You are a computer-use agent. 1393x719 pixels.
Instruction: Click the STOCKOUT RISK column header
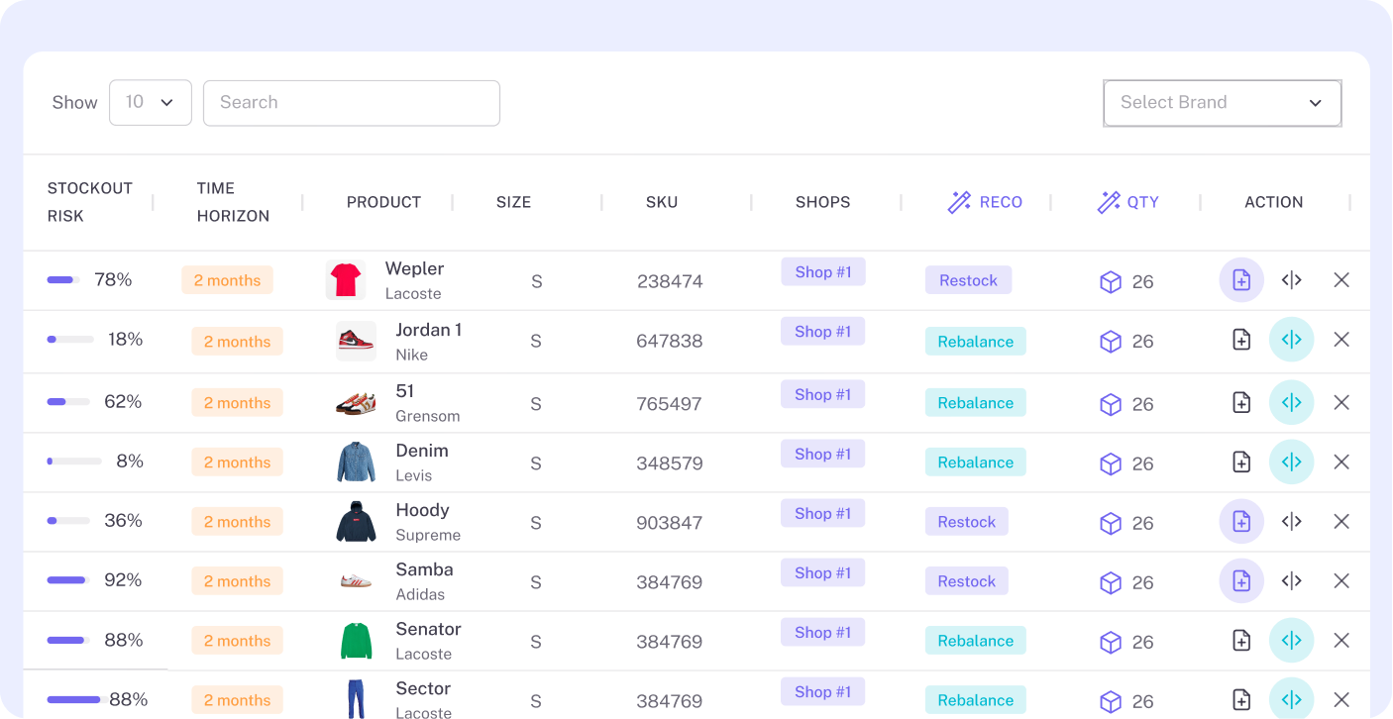click(89, 202)
